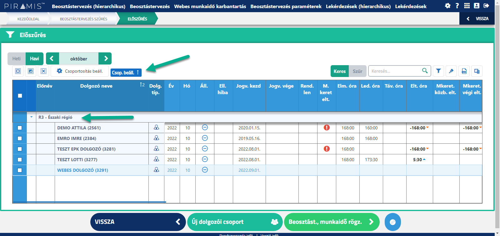500x236 pixels.
Task: Click the deselect-all rows toolbar icon
Action: (43, 71)
